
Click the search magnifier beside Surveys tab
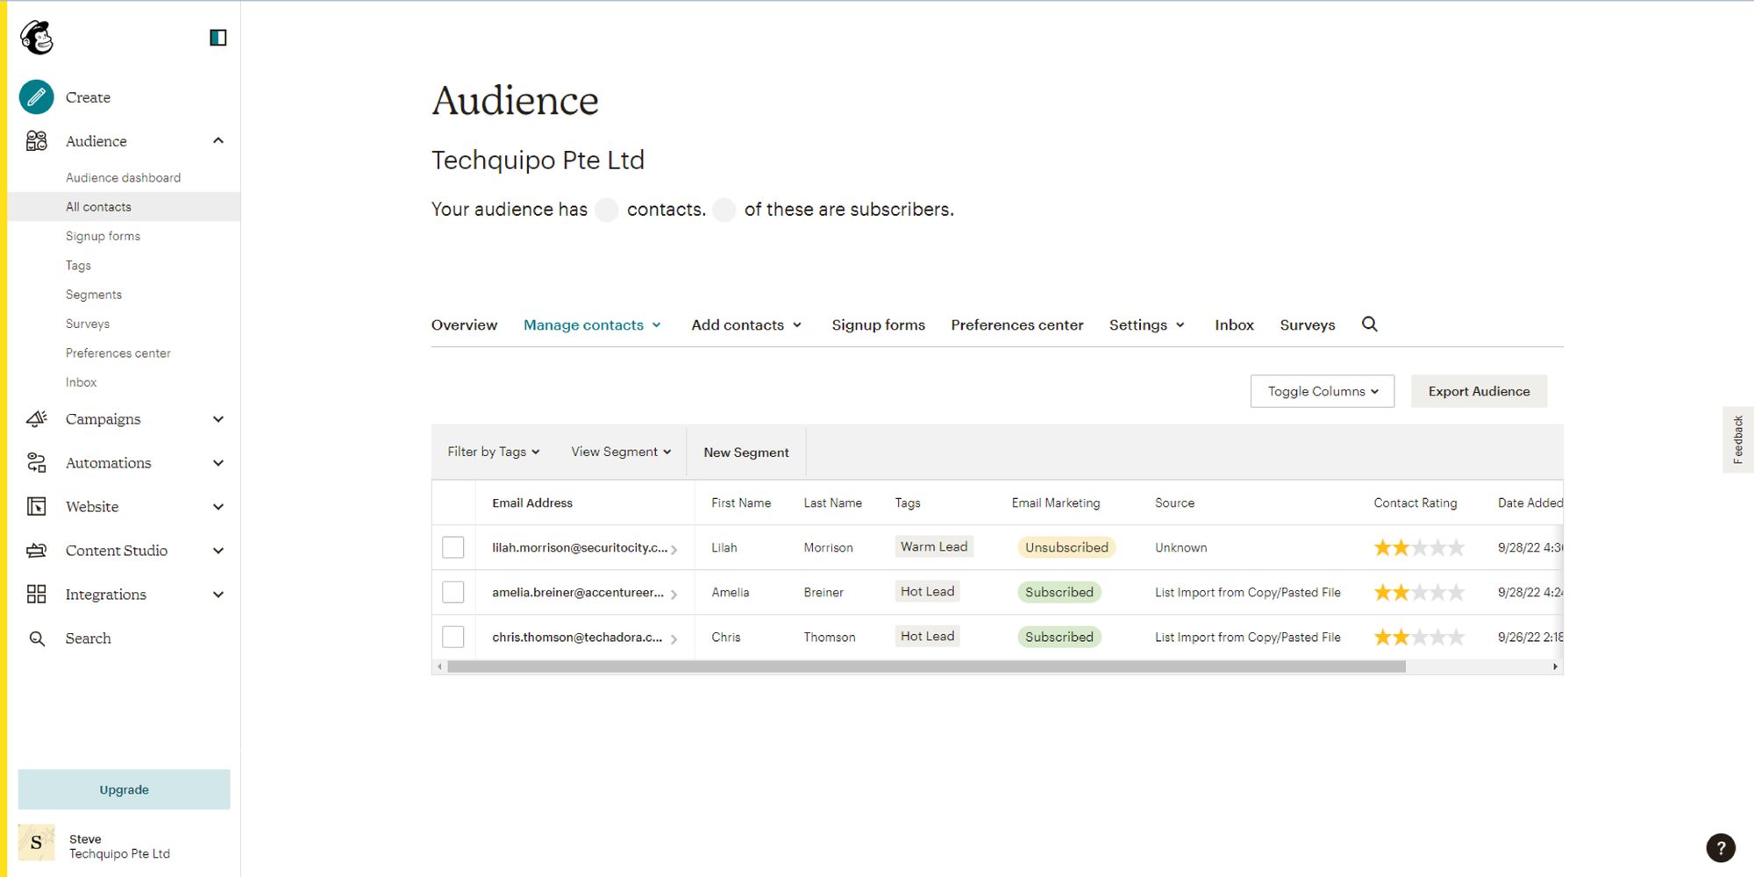click(1369, 324)
